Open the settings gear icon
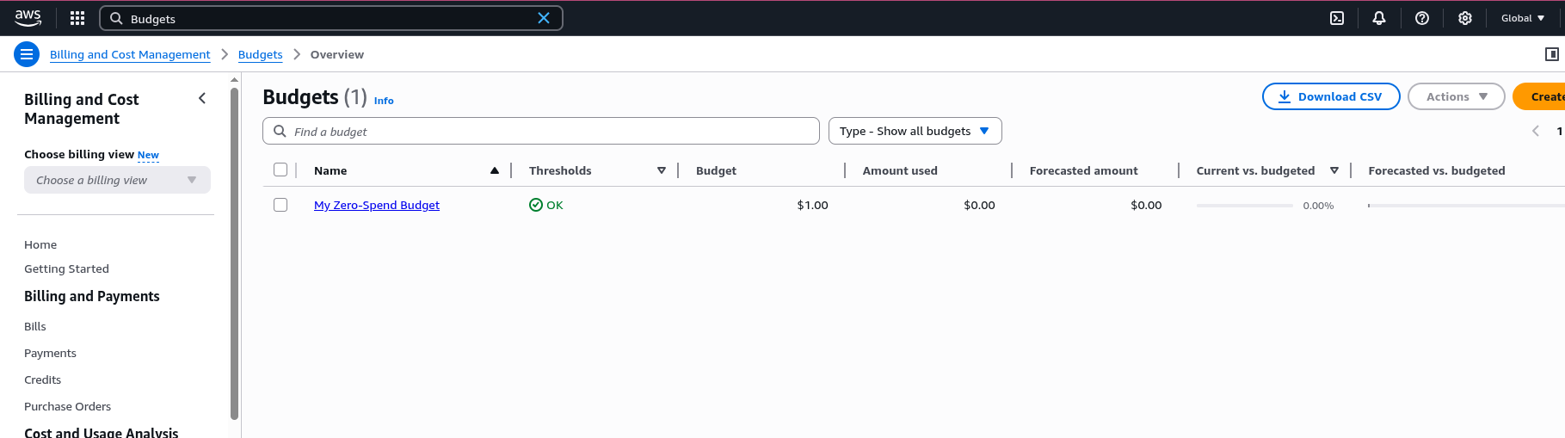The height and width of the screenshot is (438, 1565). [1465, 18]
